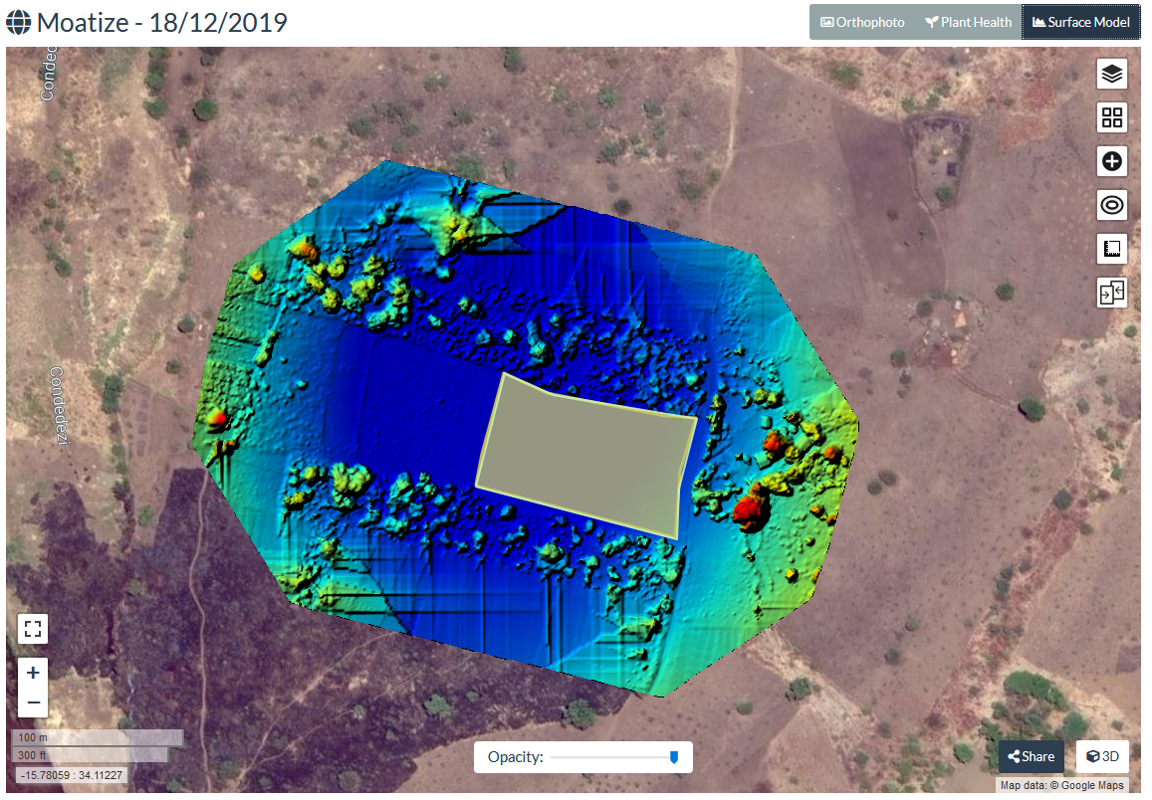Image resolution: width=1152 pixels, height=800 pixels.
Task: Switch to the Plant Health view
Action: click(x=969, y=22)
